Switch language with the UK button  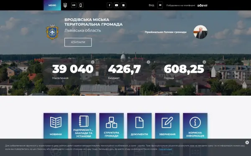[74, 5]
